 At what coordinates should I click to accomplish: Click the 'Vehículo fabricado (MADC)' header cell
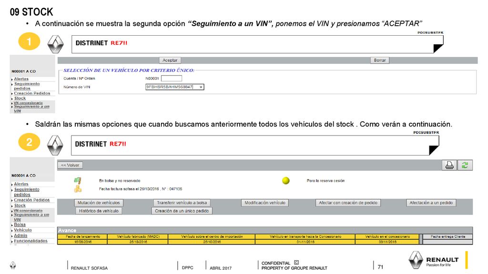pyautogui.click(x=138, y=236)
